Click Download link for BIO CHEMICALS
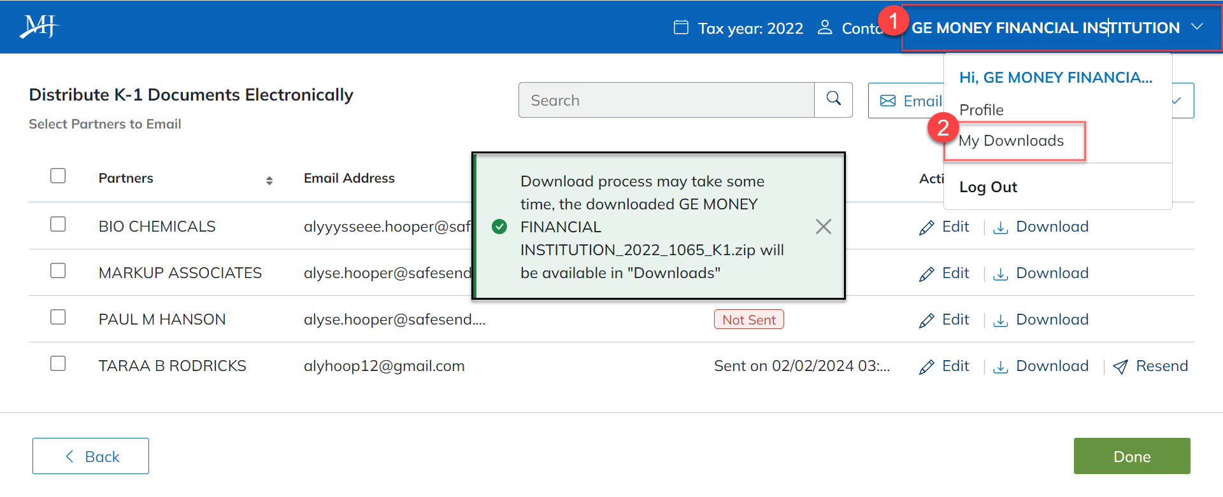Viewport: 1223px width, 497px height. coord(1052,227)
